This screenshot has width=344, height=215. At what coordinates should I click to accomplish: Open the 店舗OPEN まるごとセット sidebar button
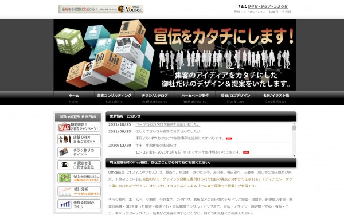[x=79, y=139]
